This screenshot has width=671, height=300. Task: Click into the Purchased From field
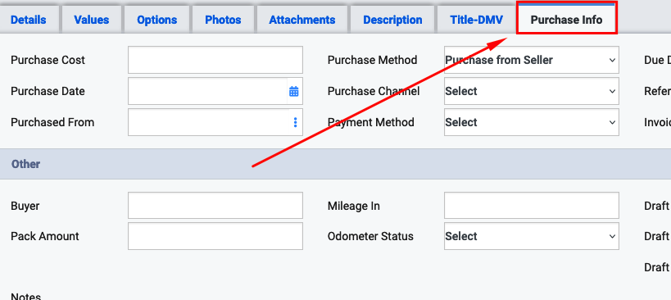point(208,122)
